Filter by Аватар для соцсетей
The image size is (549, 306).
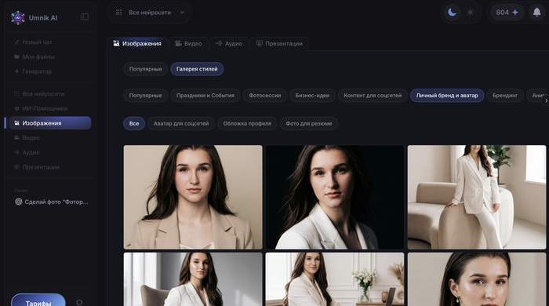point(181,123)
